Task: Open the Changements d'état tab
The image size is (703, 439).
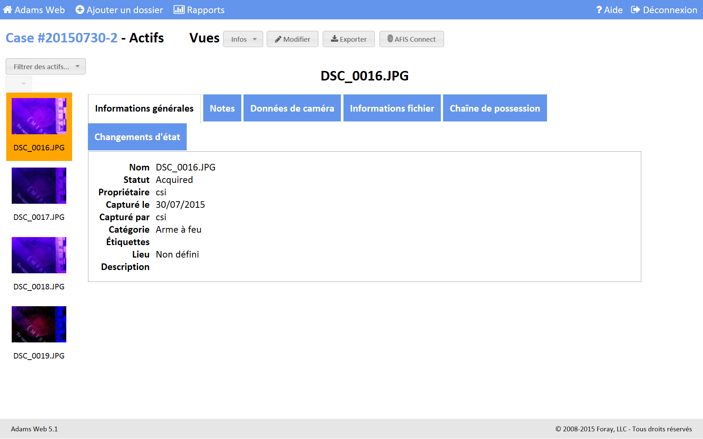Action: pyautogui.click(x=137, y=137)
